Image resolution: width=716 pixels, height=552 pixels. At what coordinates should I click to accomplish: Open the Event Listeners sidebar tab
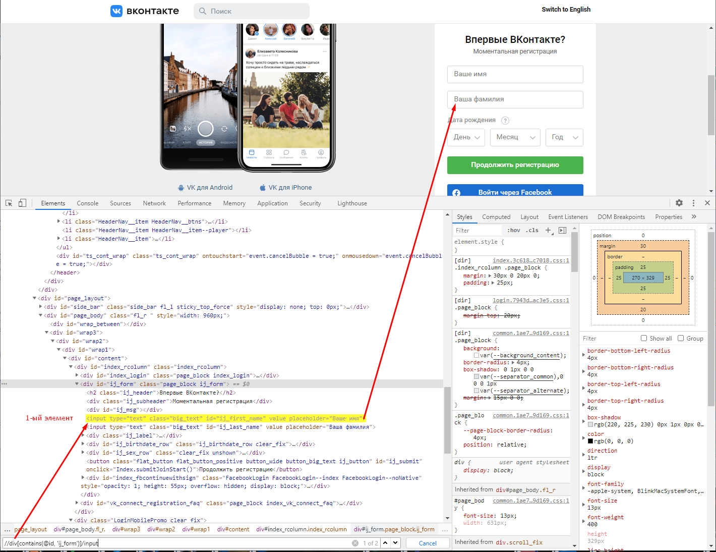568,217
